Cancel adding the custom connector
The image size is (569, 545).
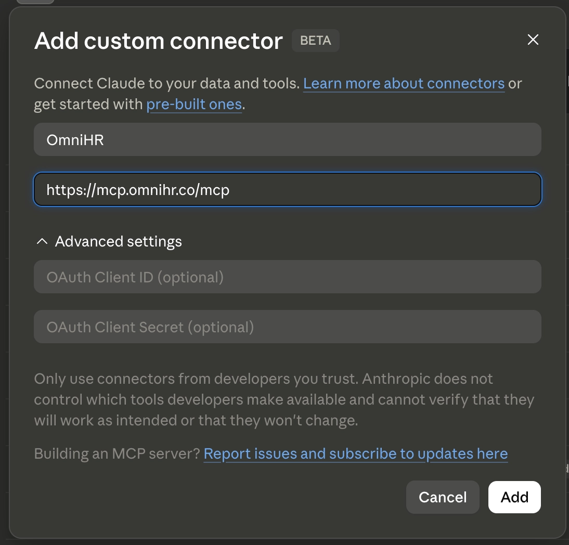443,497
